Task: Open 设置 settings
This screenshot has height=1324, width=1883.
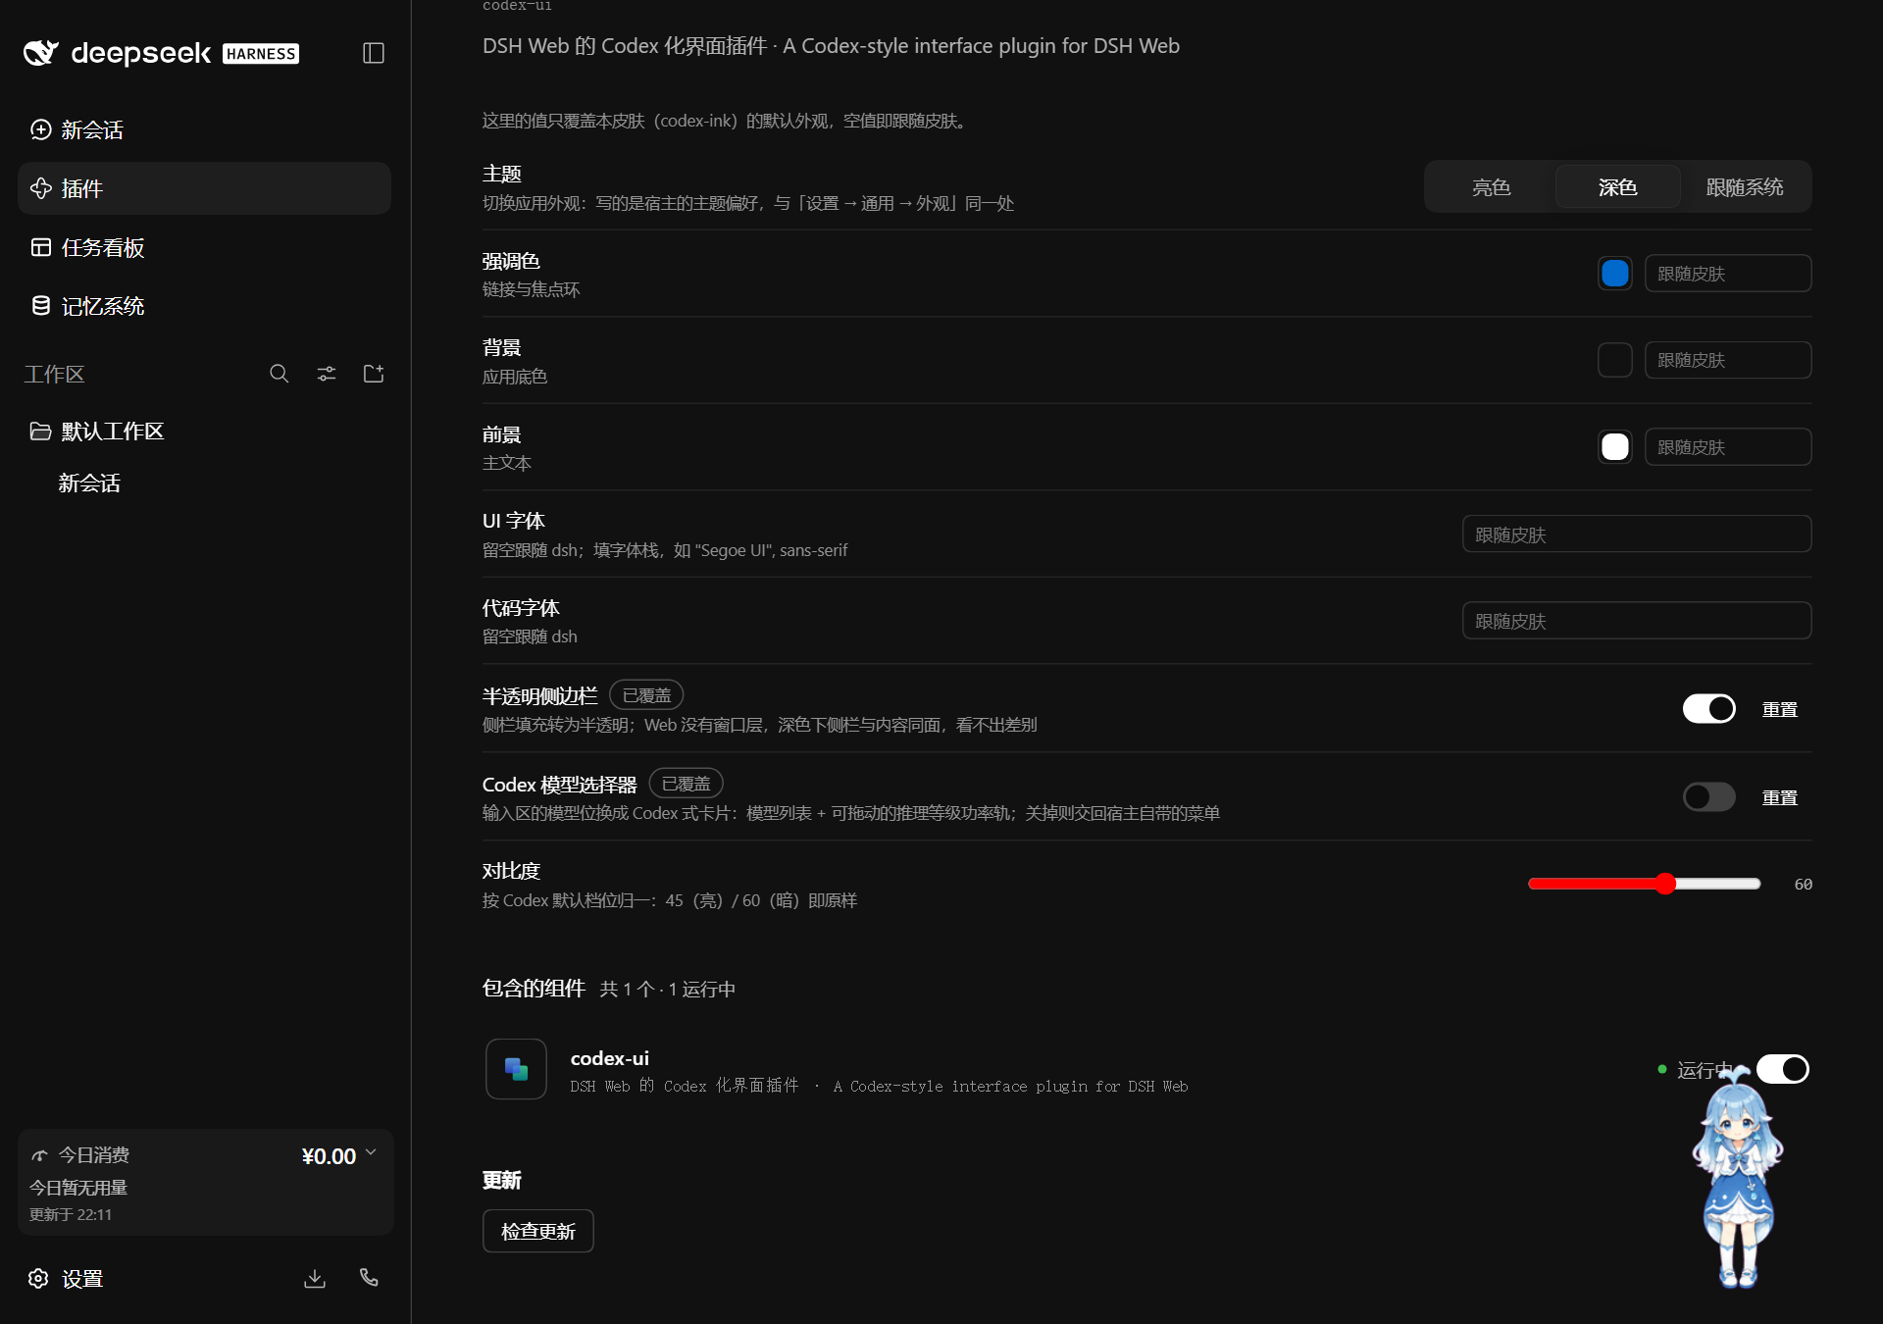Action: pos(67,1279)
